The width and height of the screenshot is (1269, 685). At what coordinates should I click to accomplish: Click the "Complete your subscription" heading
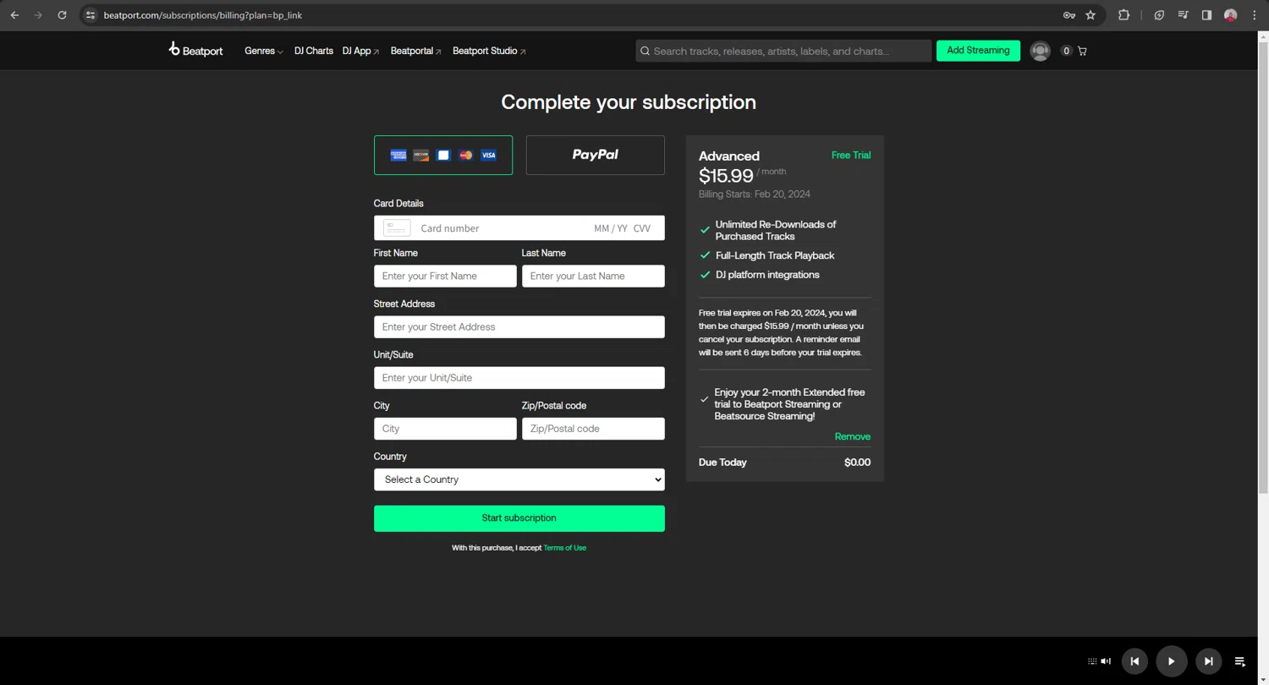[629, 102]
